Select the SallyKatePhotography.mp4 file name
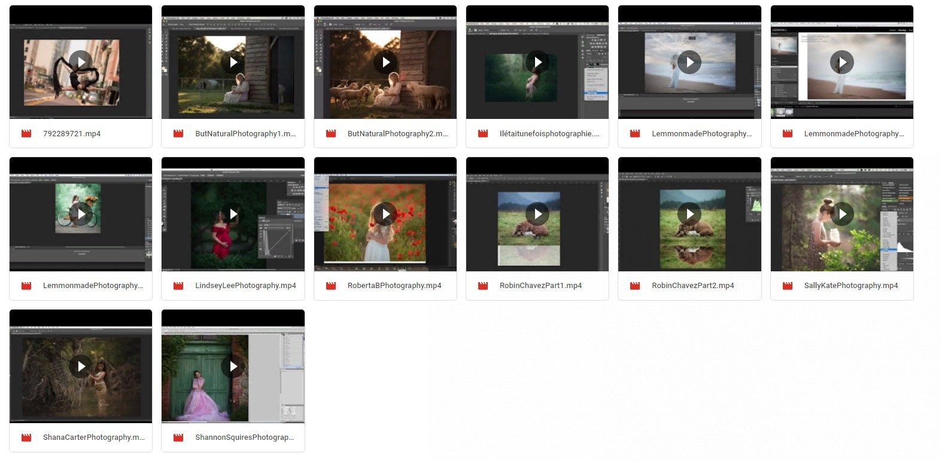 [850, 286]
